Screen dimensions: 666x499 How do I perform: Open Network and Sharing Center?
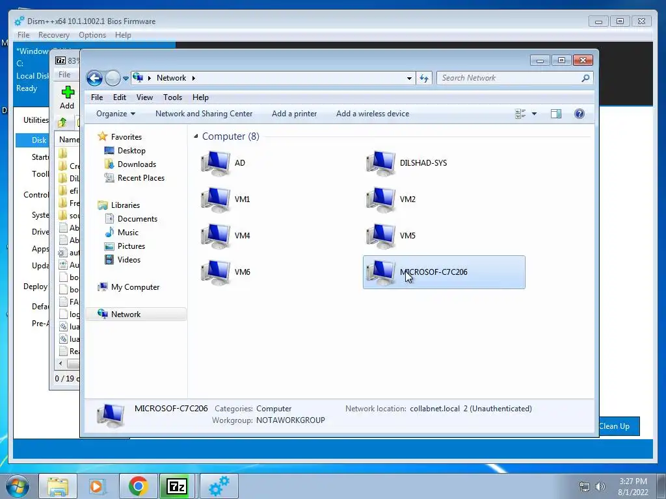pos(204,114)
